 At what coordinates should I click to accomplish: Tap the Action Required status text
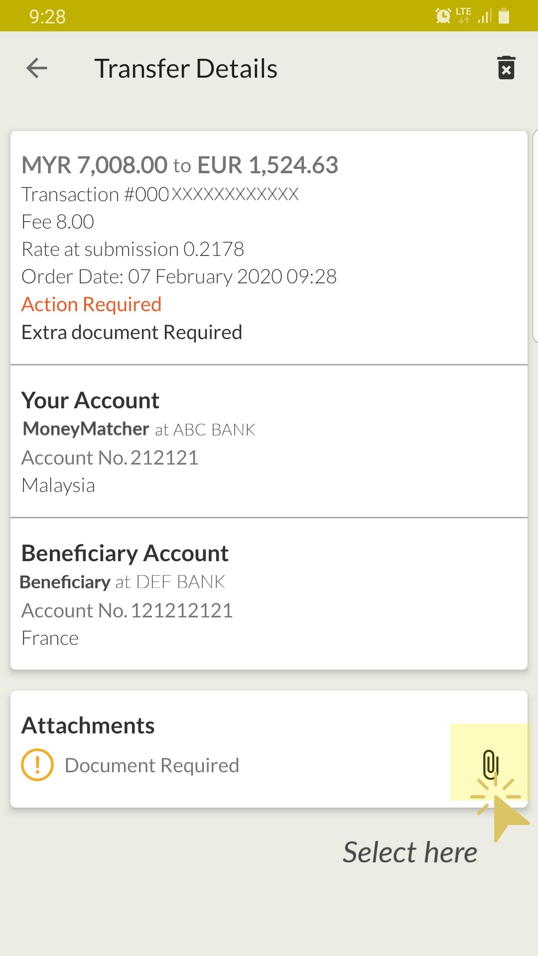[x=92, y=304]
